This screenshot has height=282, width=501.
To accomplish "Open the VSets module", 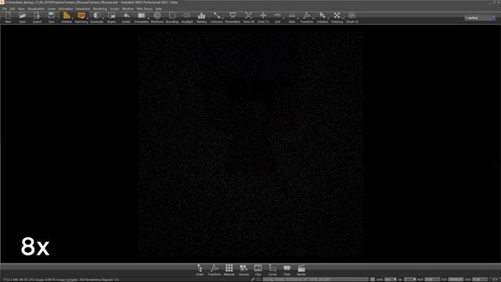I will point(287,269).
